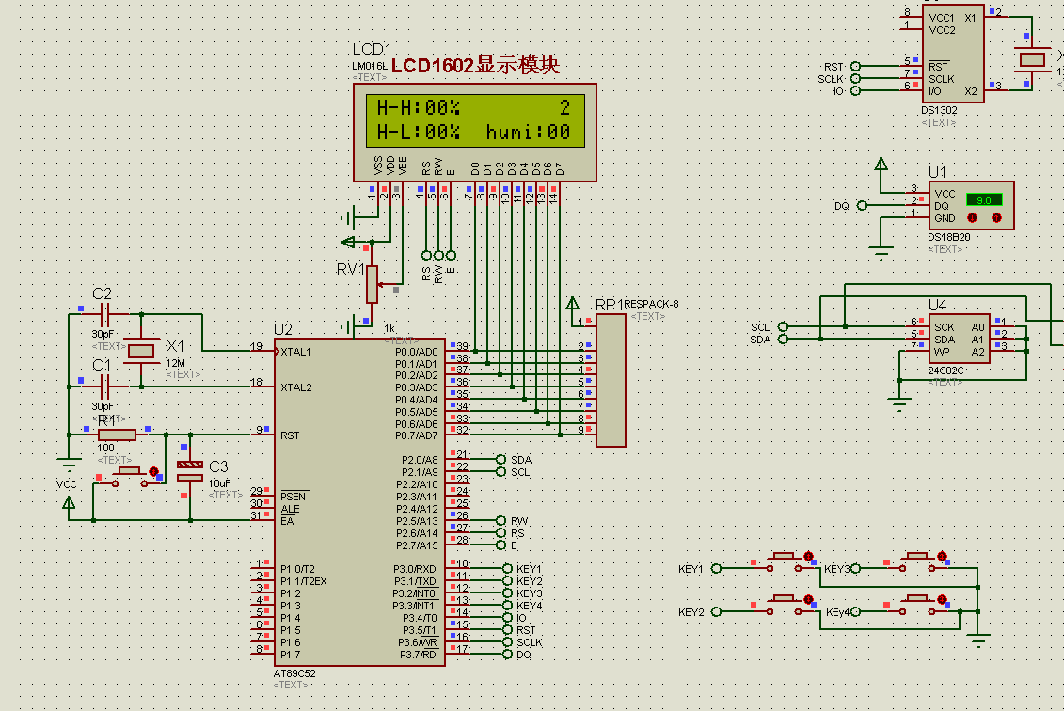Select the C2 capacitor symbol
The width and height of the screenshot is (1064, 711).
click(103, 315)
